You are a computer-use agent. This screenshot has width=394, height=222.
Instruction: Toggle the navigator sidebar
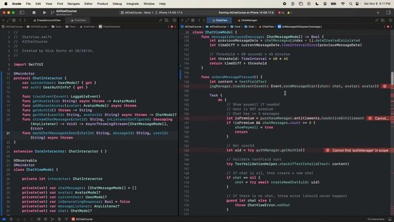pos(22,12)
